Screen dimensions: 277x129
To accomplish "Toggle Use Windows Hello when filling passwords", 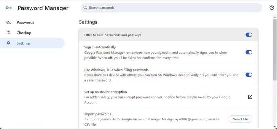I will point(249,75).
